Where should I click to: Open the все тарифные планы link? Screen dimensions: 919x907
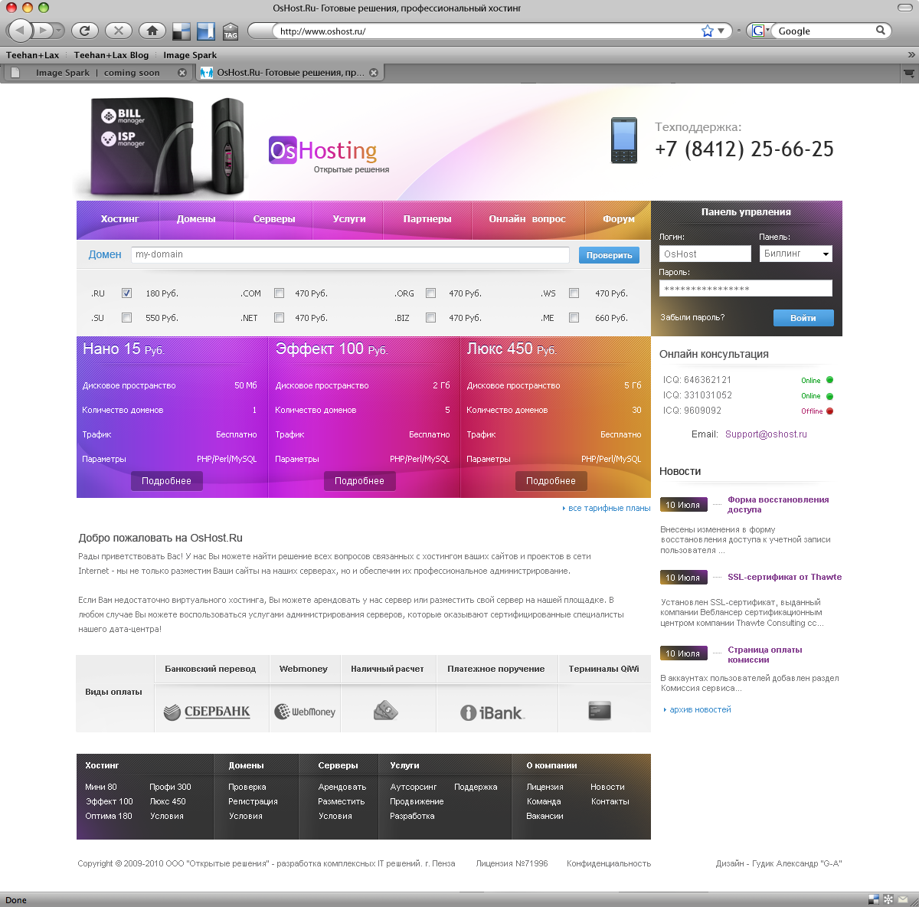tap(608, 508)
